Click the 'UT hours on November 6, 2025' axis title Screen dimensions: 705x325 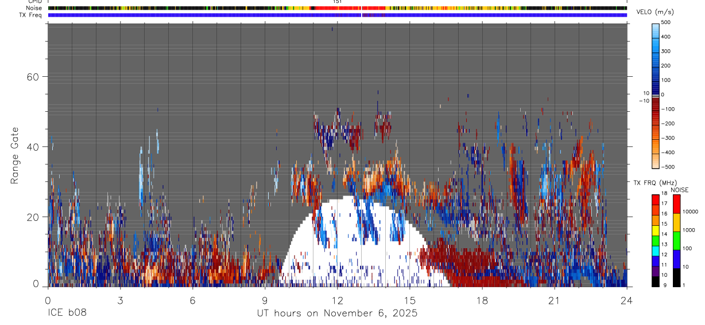point(337,314)
